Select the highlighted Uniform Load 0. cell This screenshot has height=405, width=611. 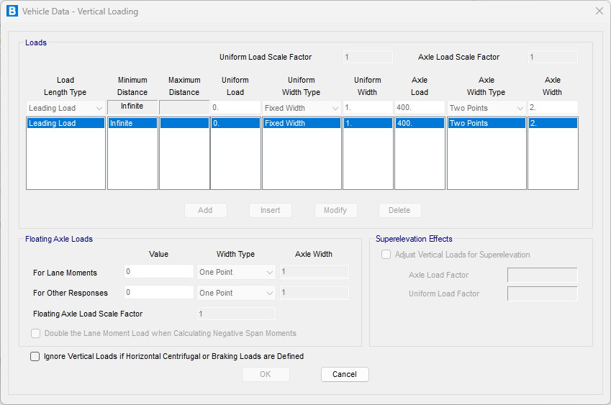tap(236, 123)
